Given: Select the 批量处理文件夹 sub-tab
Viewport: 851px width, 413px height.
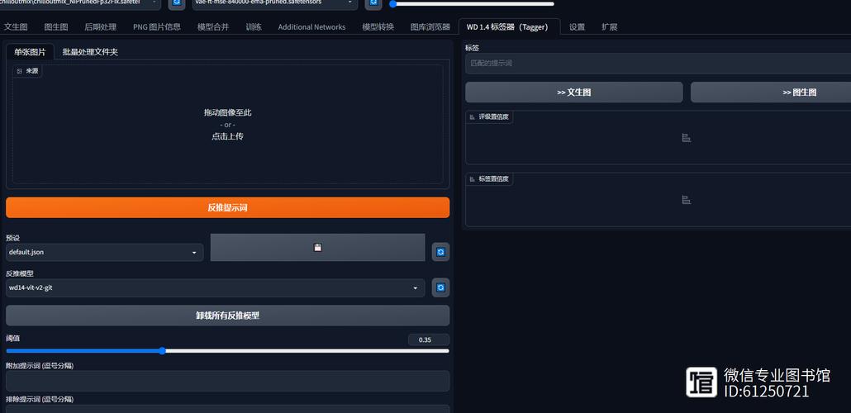Looking at the screenshot, I should pyautogui.click(x=90, y=52).
